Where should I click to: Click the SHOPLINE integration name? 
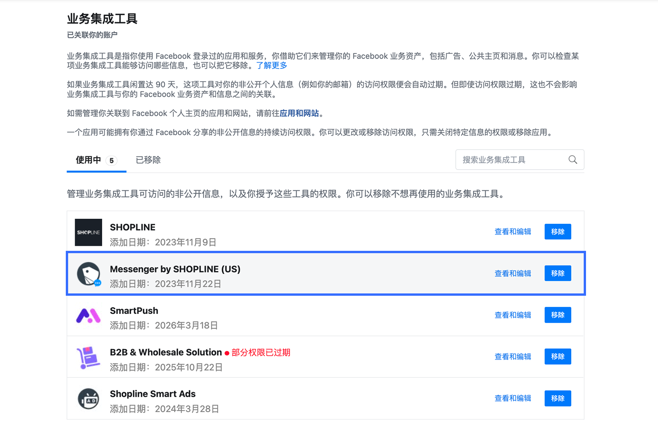pyautogui.click(x=133, y=227)
